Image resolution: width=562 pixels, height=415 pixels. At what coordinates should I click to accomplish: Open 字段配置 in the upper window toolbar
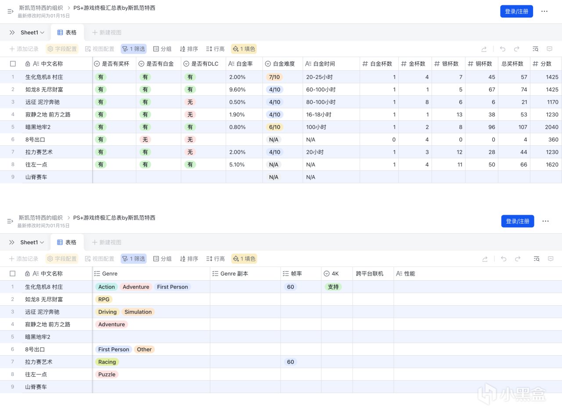point(62,49)
